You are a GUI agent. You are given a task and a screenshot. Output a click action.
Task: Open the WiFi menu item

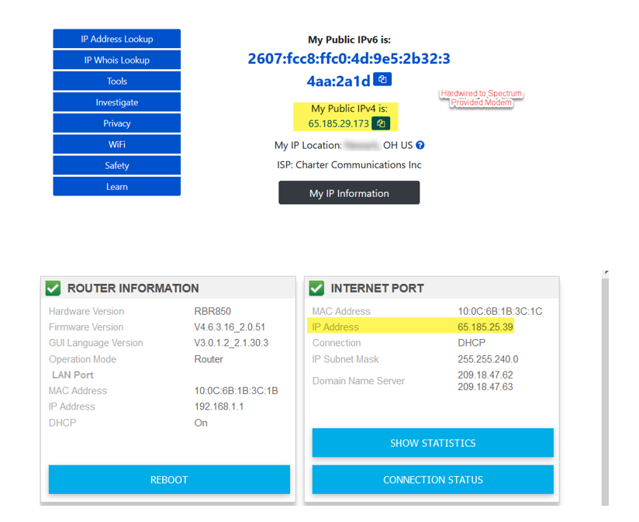point(116,144)
